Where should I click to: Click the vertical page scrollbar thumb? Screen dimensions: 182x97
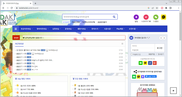click(180, 26)
